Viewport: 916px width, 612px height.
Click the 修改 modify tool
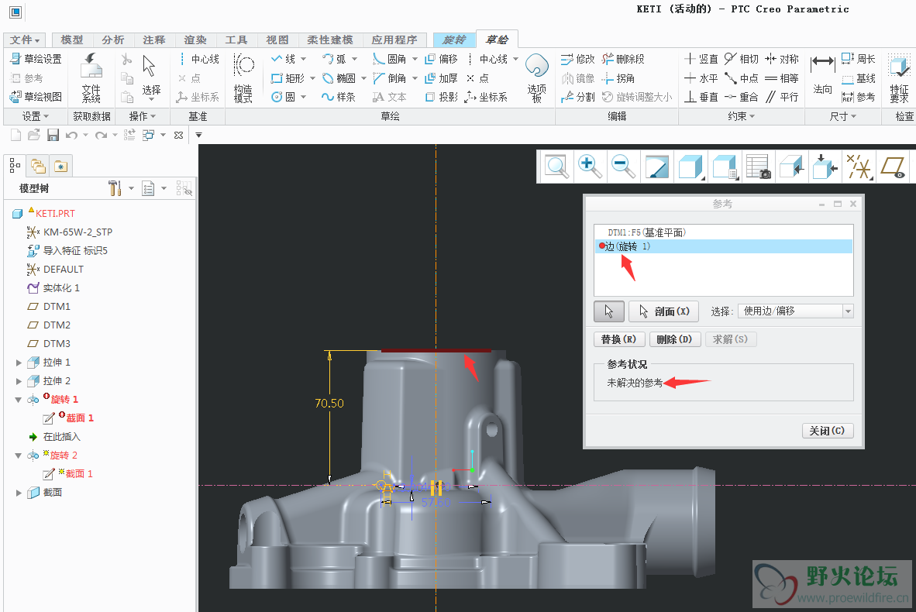[577, 59]
